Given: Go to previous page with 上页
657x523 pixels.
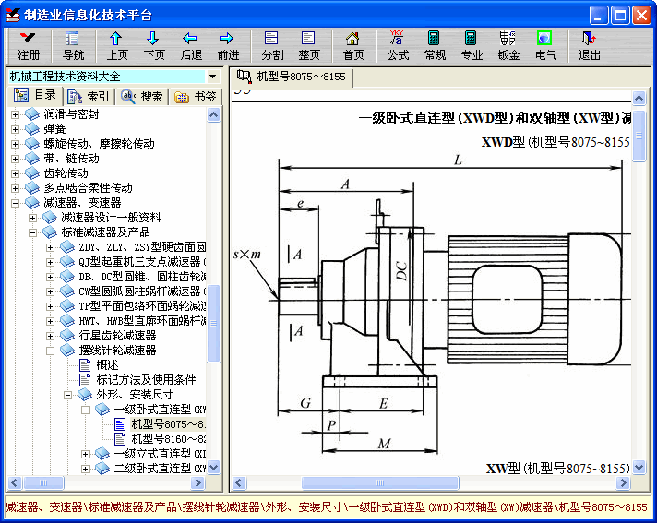Looking at the screenshot, I should tap(117, 45).
